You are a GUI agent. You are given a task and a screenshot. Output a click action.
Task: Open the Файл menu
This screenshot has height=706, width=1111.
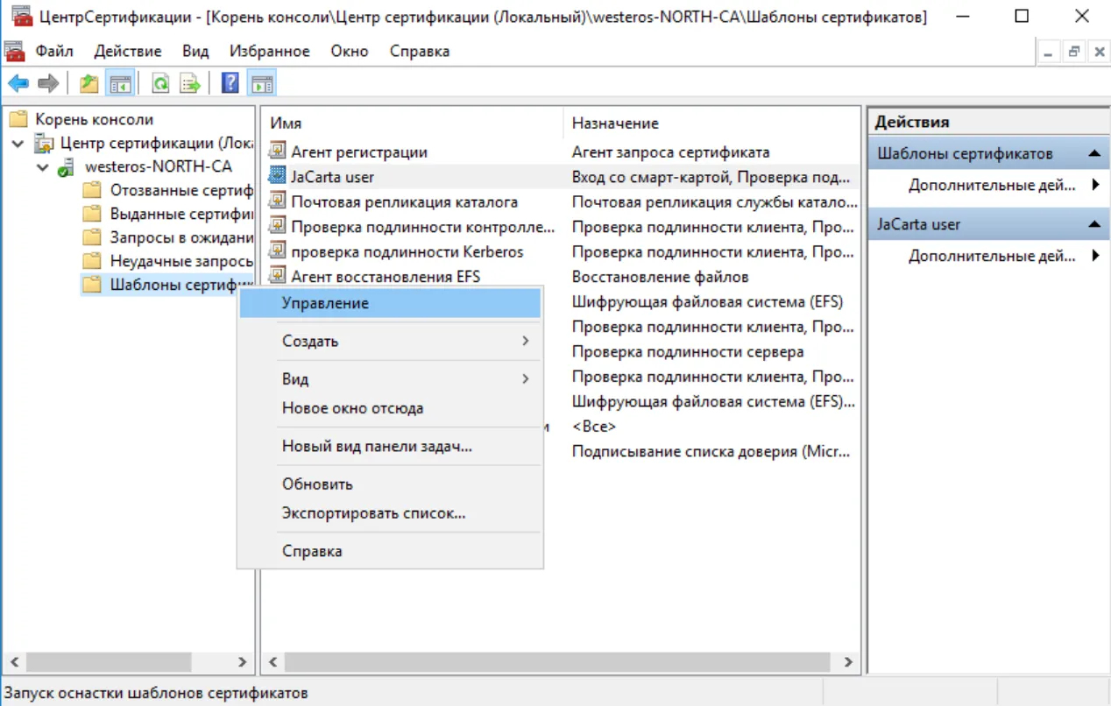point(54,51)
